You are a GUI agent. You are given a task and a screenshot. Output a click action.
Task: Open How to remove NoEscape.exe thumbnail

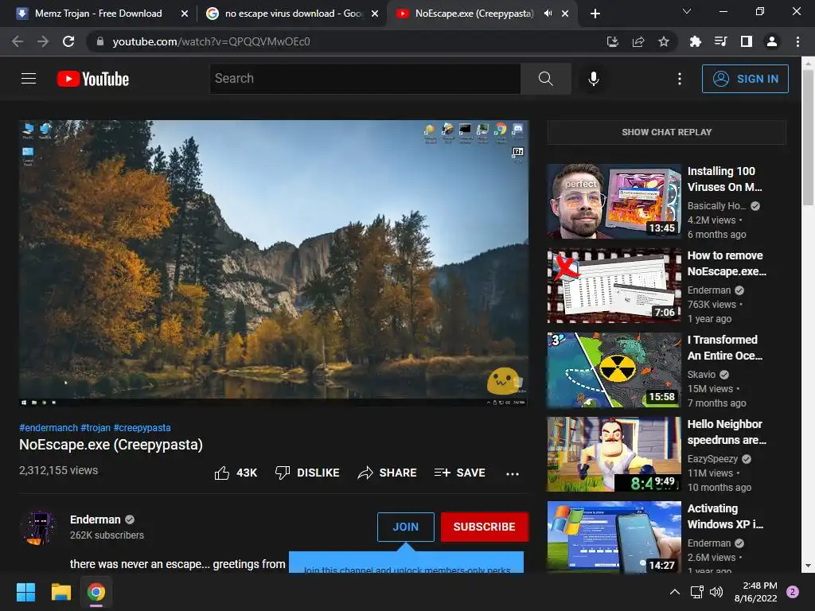(614, 286)
